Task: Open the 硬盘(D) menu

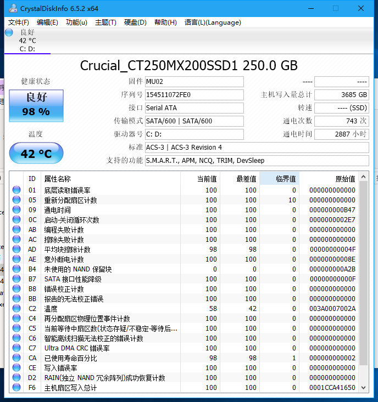Action: click(135, 22)
